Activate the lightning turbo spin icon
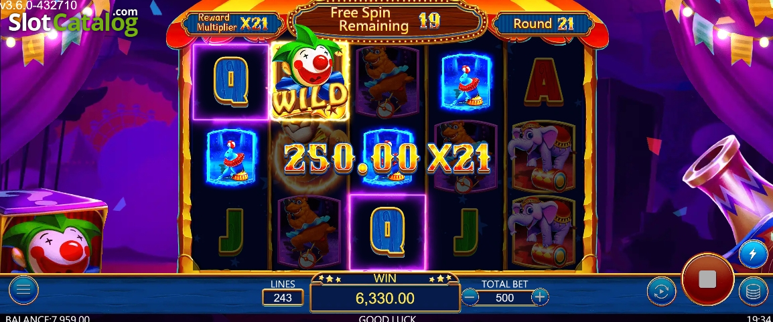Image resolution: width=773 pixels, height=322 pixels. [753, 254]
